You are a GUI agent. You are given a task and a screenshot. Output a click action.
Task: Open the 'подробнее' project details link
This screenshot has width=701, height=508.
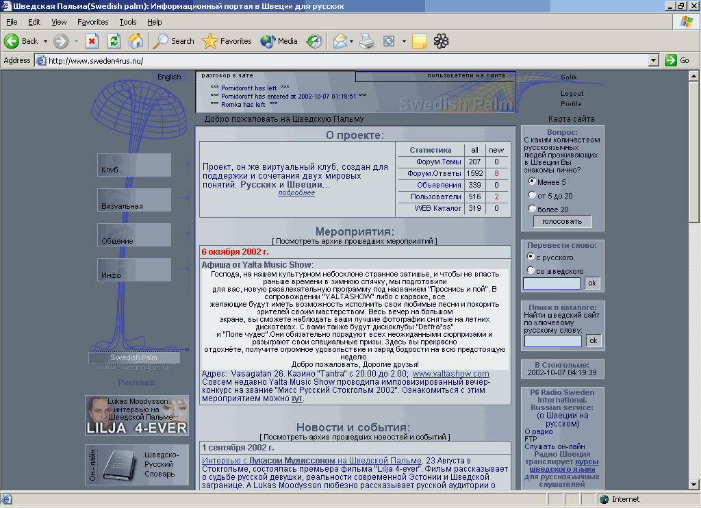pyautogui.click(x=296, y=193)
